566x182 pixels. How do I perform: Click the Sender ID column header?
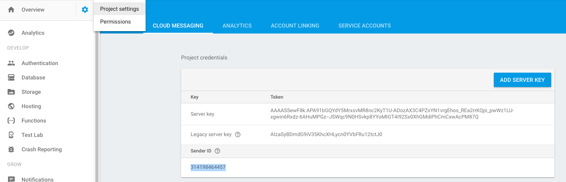pyautogui.click(x=201, y=151)
